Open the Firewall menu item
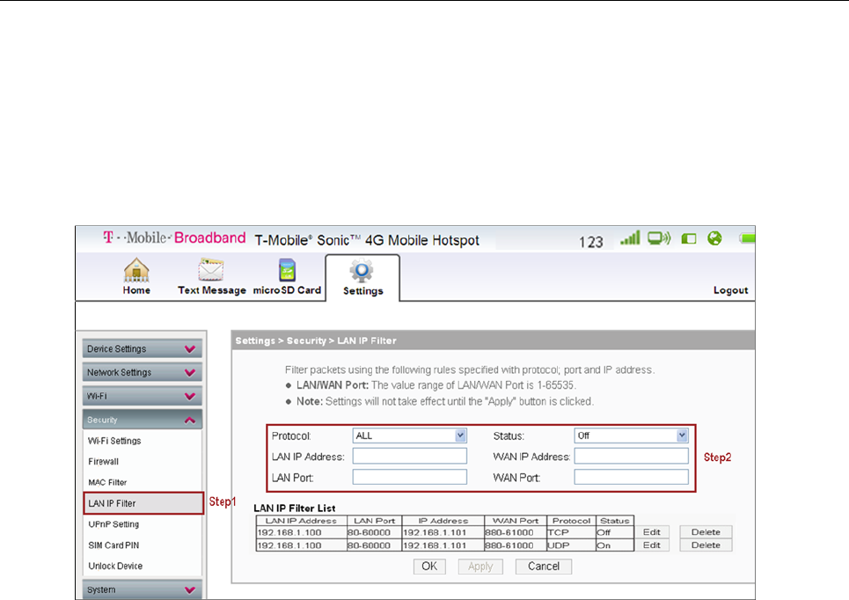Screen dimensions: 849x600 pos(104,461)
